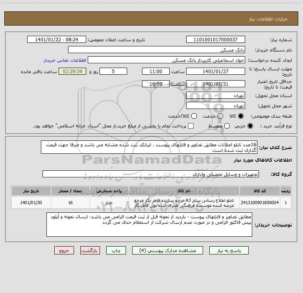Select the خدمت radio button
The height and width of the screenshot is (293, 303).
[220, 116]
